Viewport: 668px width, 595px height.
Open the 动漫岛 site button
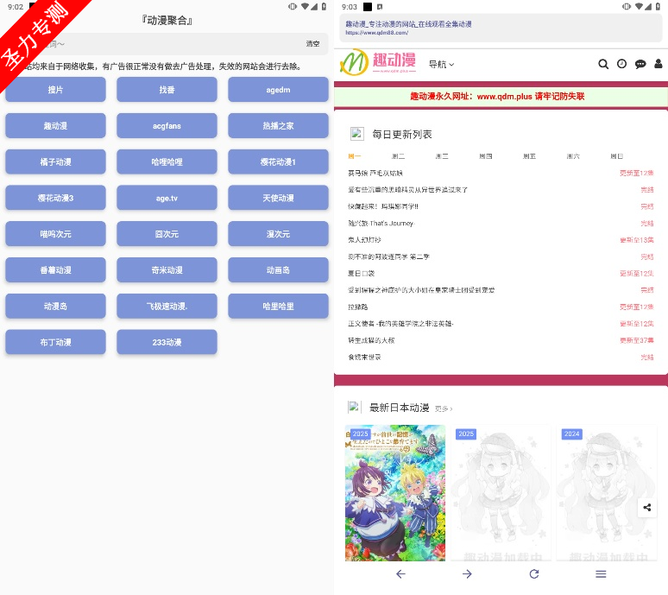[55, 306]
